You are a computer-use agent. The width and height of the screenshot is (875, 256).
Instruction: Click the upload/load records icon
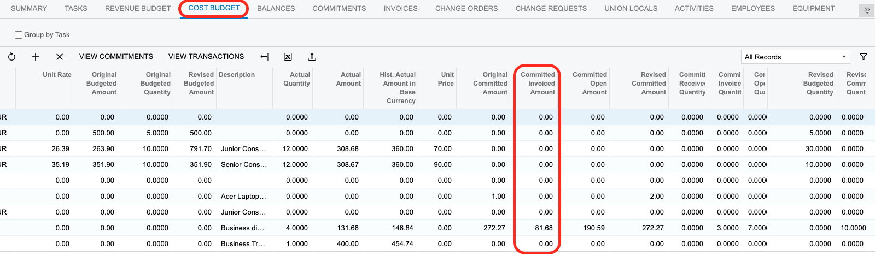[312, 57]
